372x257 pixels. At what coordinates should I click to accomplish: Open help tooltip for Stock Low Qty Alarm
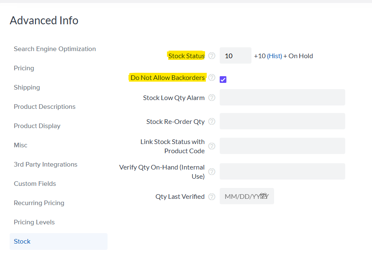click(x=212, y=98)
